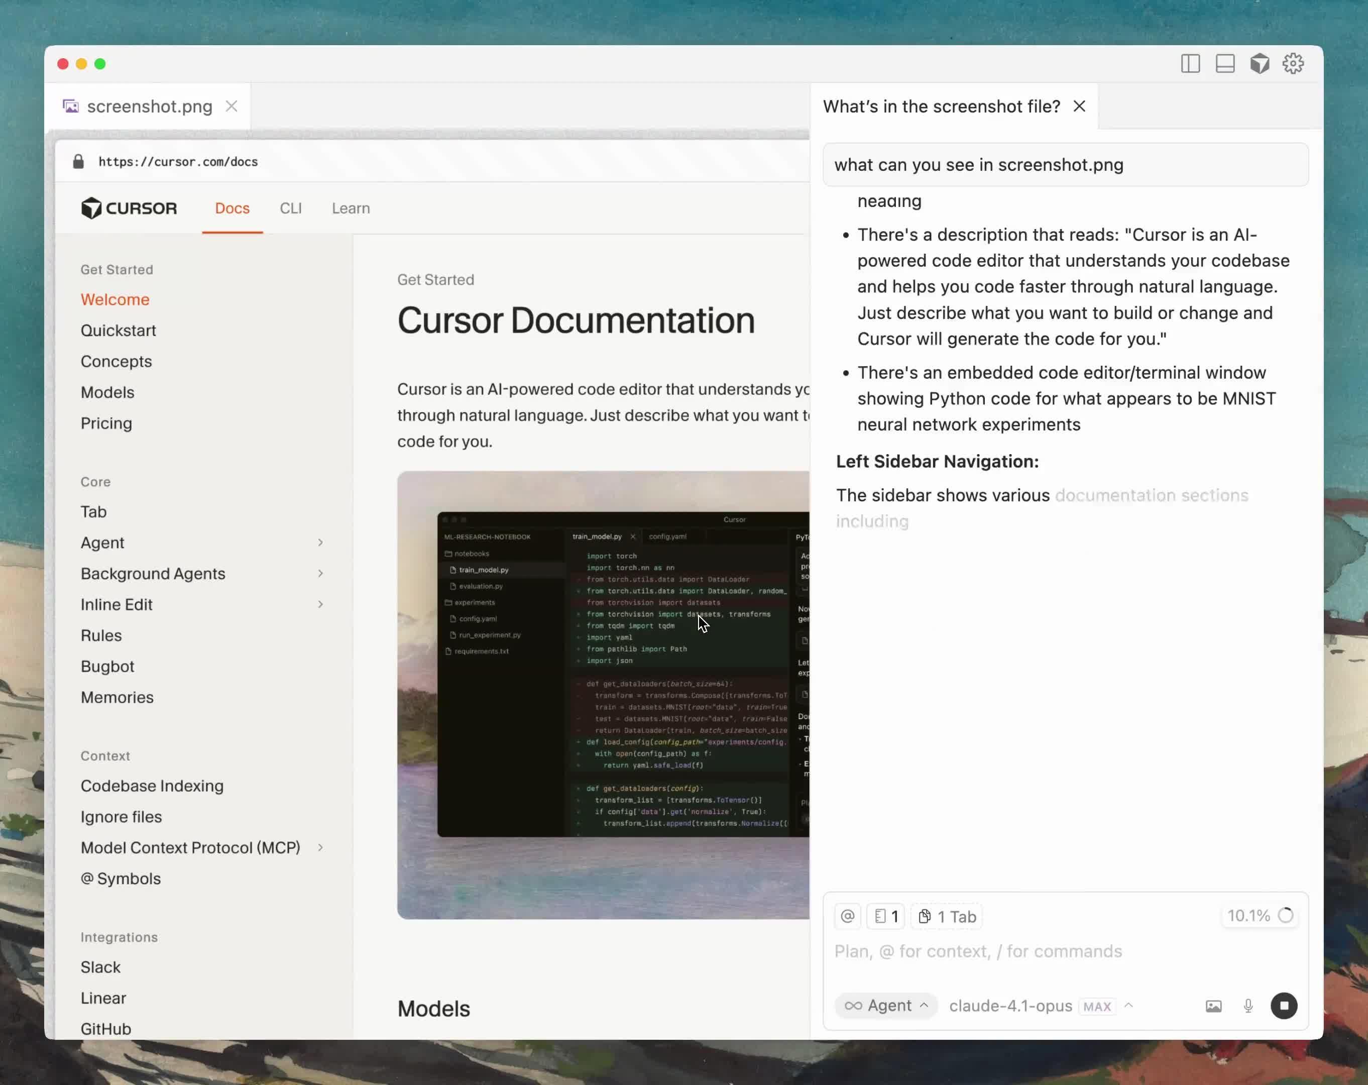The image size is (1368, 1085).
Task: Click the microphone voice input icon
Action: coord(1248,1006)
